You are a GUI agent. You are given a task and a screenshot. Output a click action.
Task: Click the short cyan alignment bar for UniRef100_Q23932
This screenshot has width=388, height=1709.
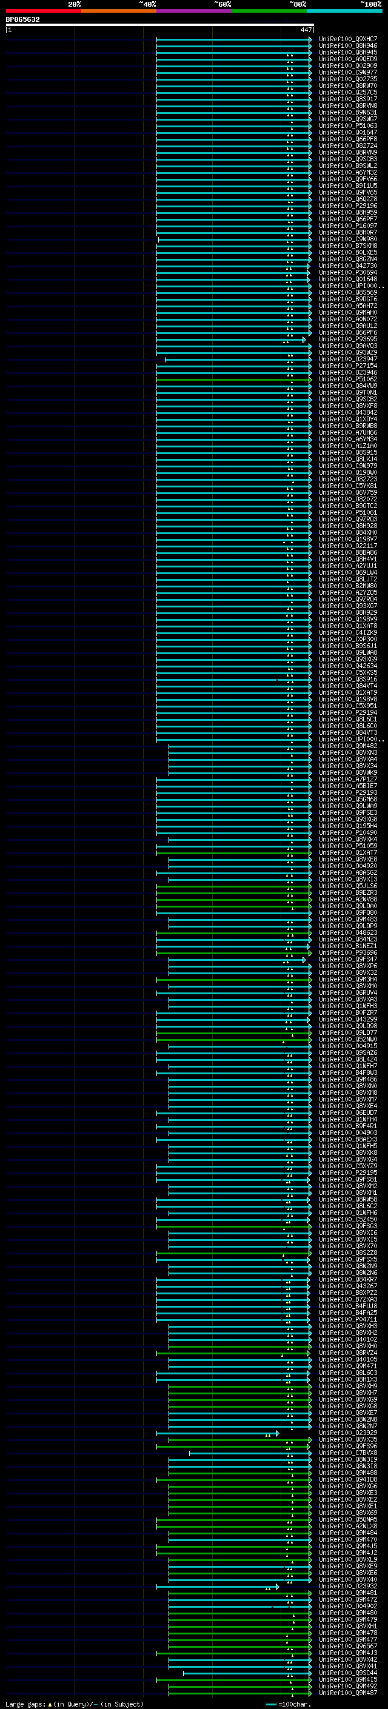coord(218,1587)
